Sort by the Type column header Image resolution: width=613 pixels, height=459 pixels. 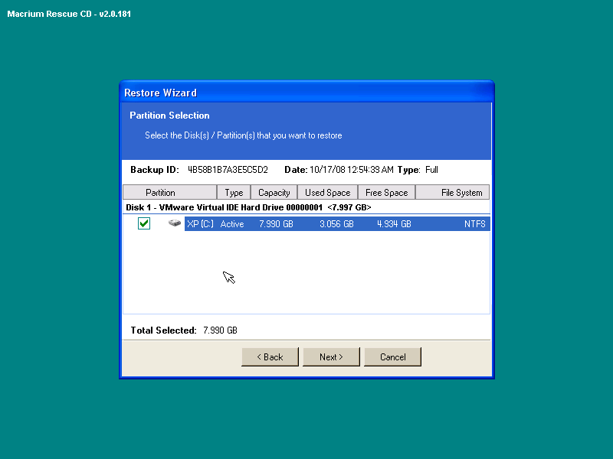pos(234,193)
